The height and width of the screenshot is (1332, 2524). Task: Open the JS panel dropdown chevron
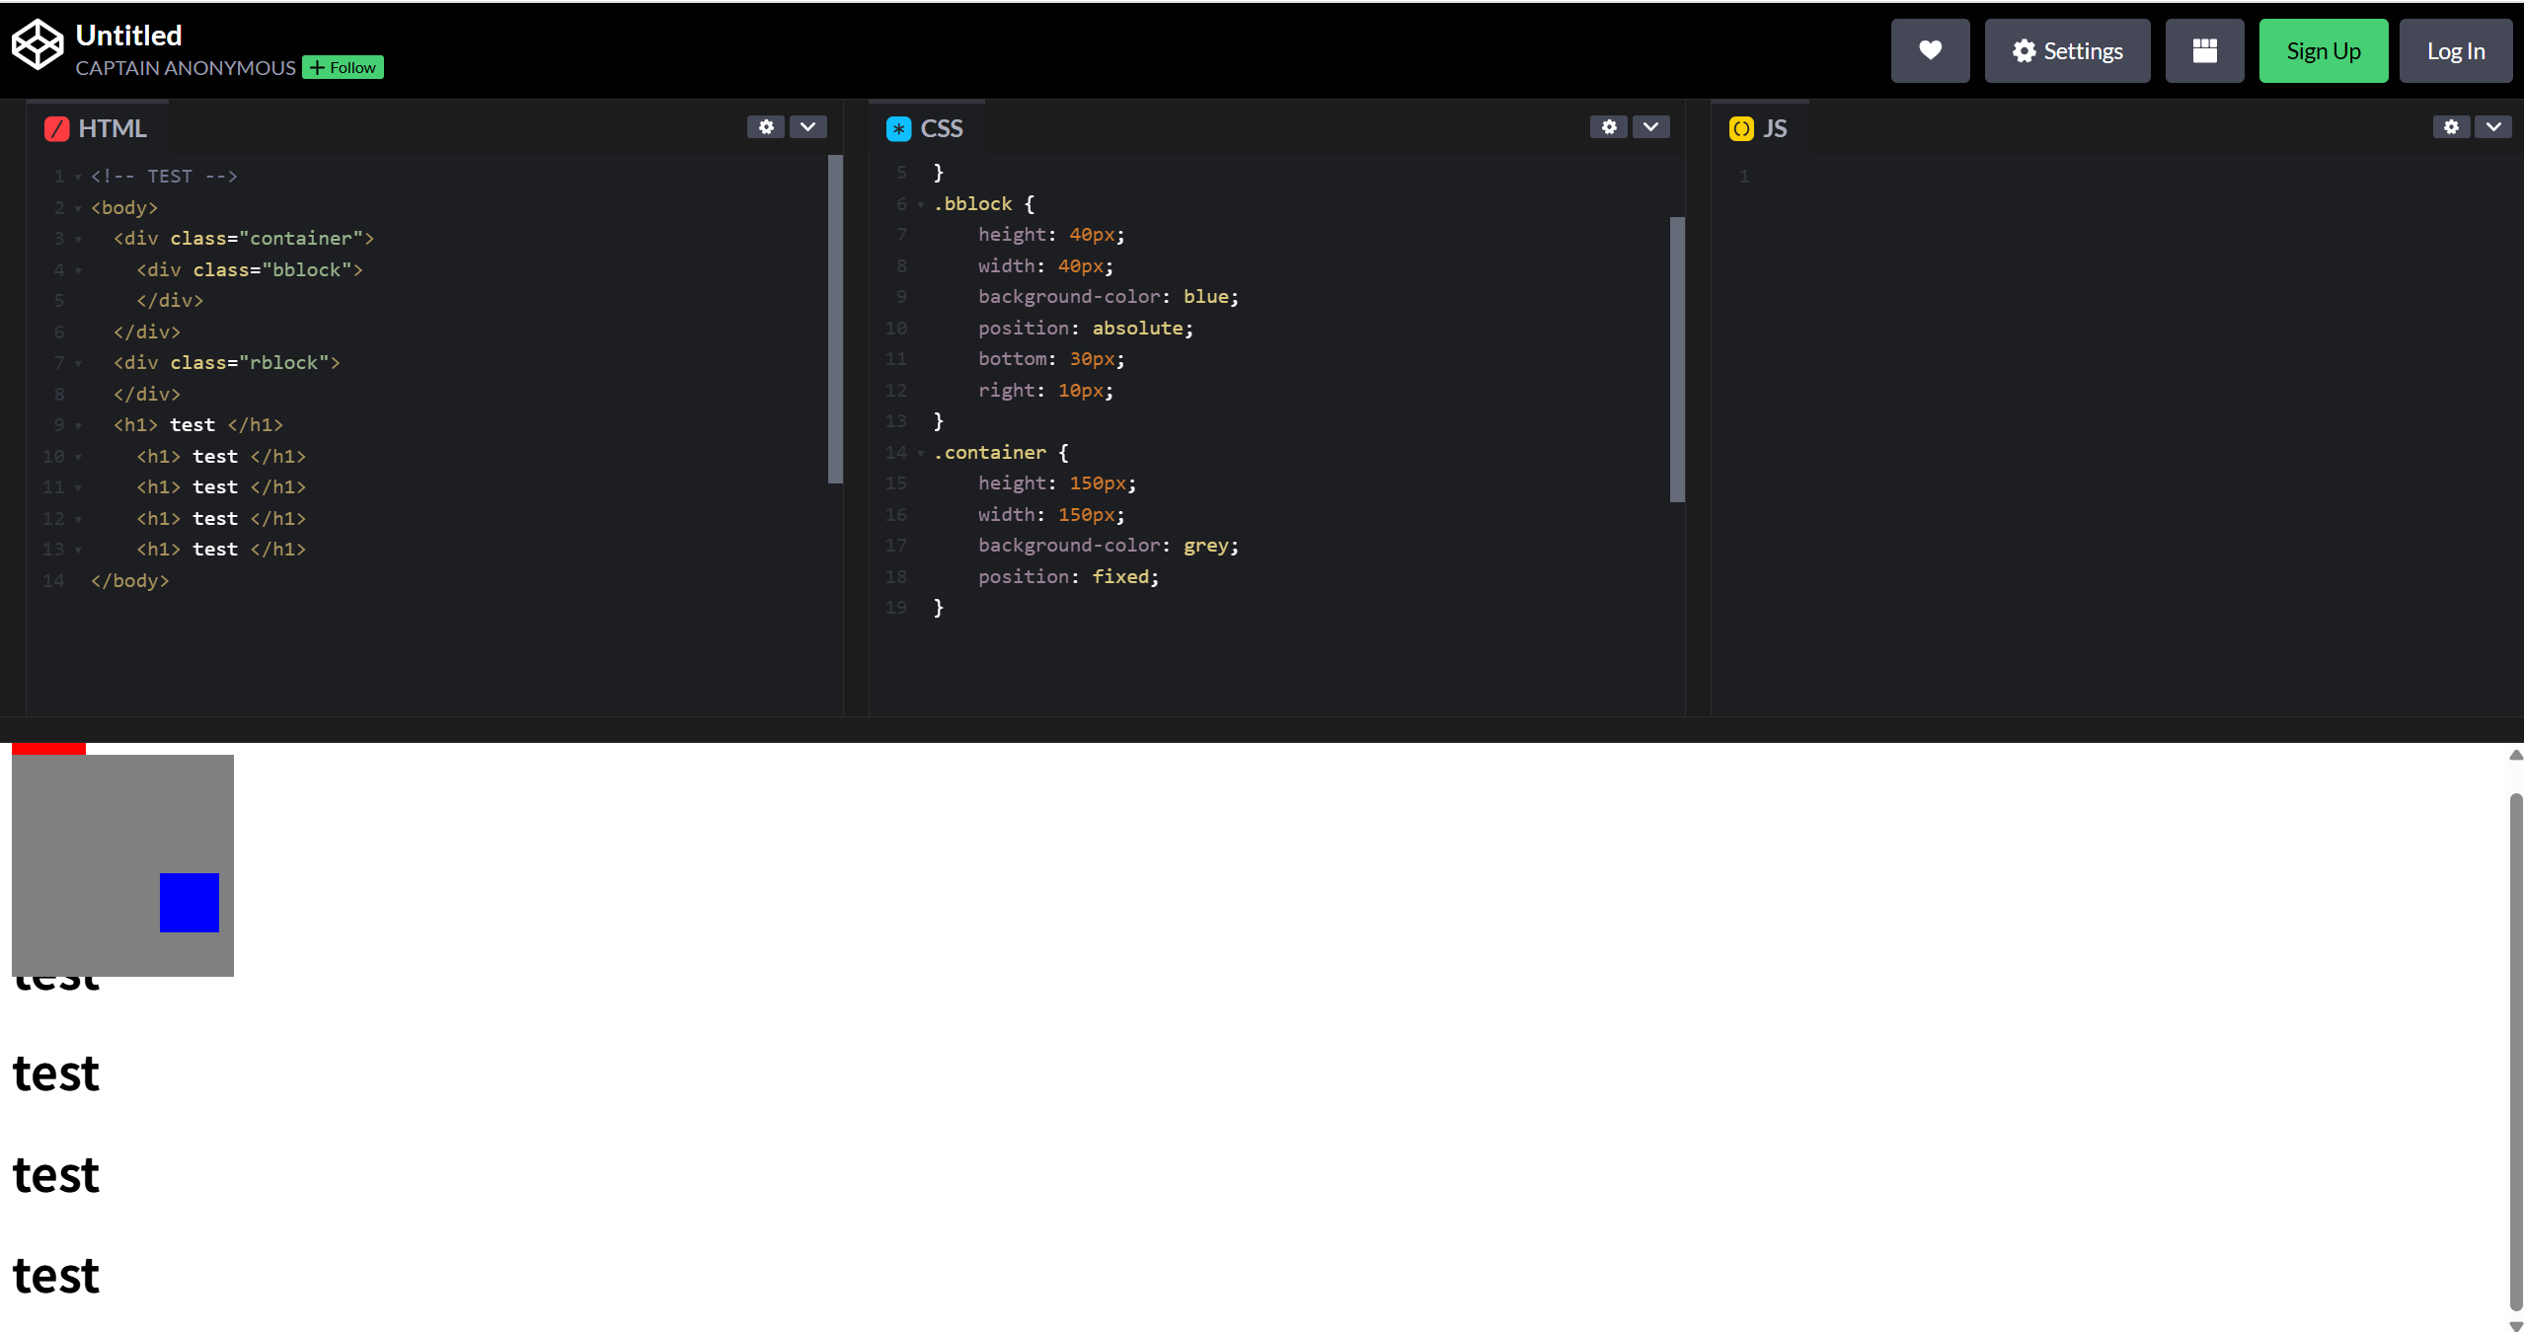click(x=2492, y=127)
